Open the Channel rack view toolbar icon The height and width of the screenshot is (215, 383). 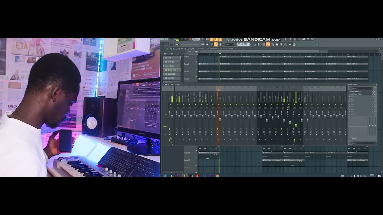pyautogui.click(x=264, y=44)
